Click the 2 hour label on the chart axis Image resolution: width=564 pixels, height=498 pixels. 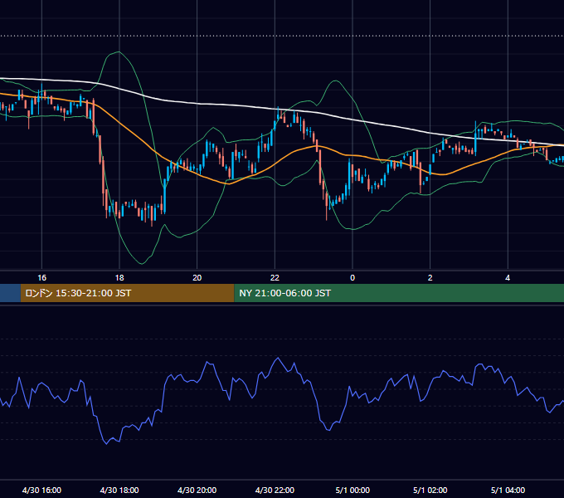tap(430, 278)
